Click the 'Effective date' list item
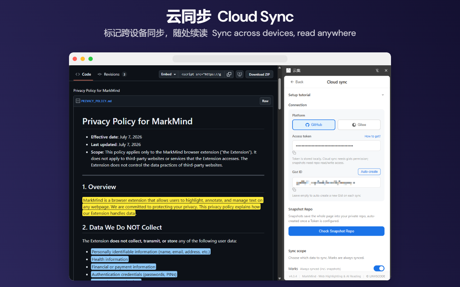The width and height of the screenshot is (460, 287). [x=116, y=137]
